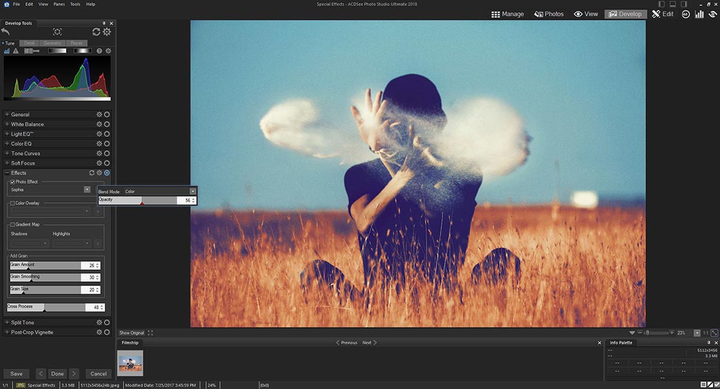The width and height of the screenshot is (720, 389).
Task: Adjust the Opacity slider
Action: [x=138, y=200]
